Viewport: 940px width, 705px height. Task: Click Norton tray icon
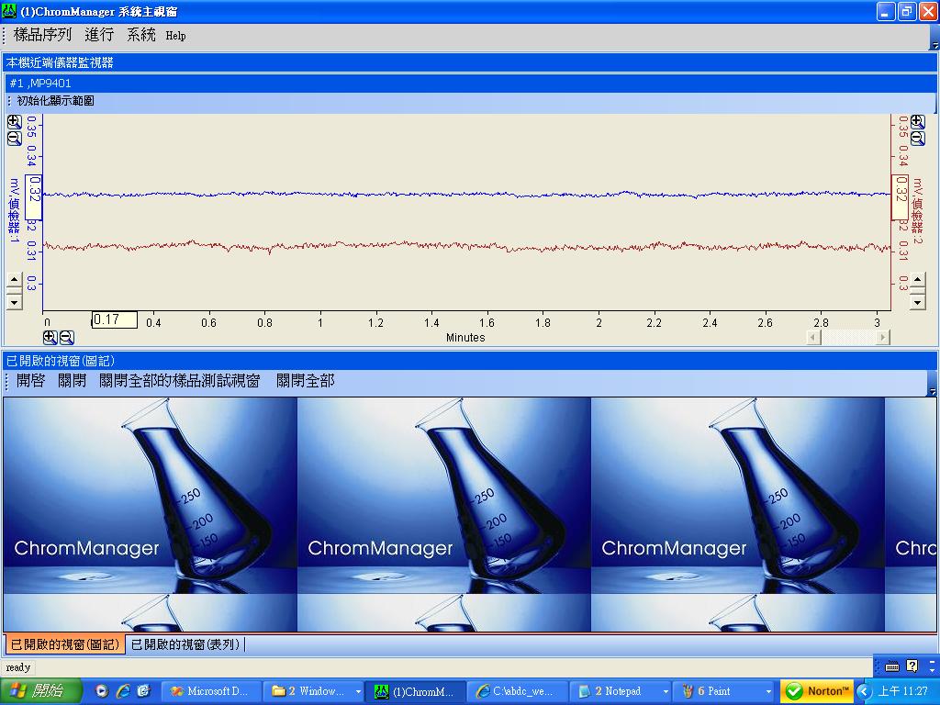click(816, 691)
